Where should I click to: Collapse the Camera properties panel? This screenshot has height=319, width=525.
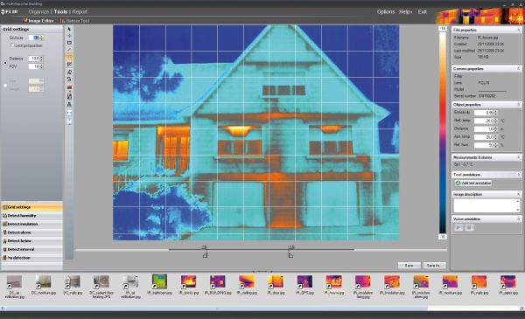[x=519, y=68]
